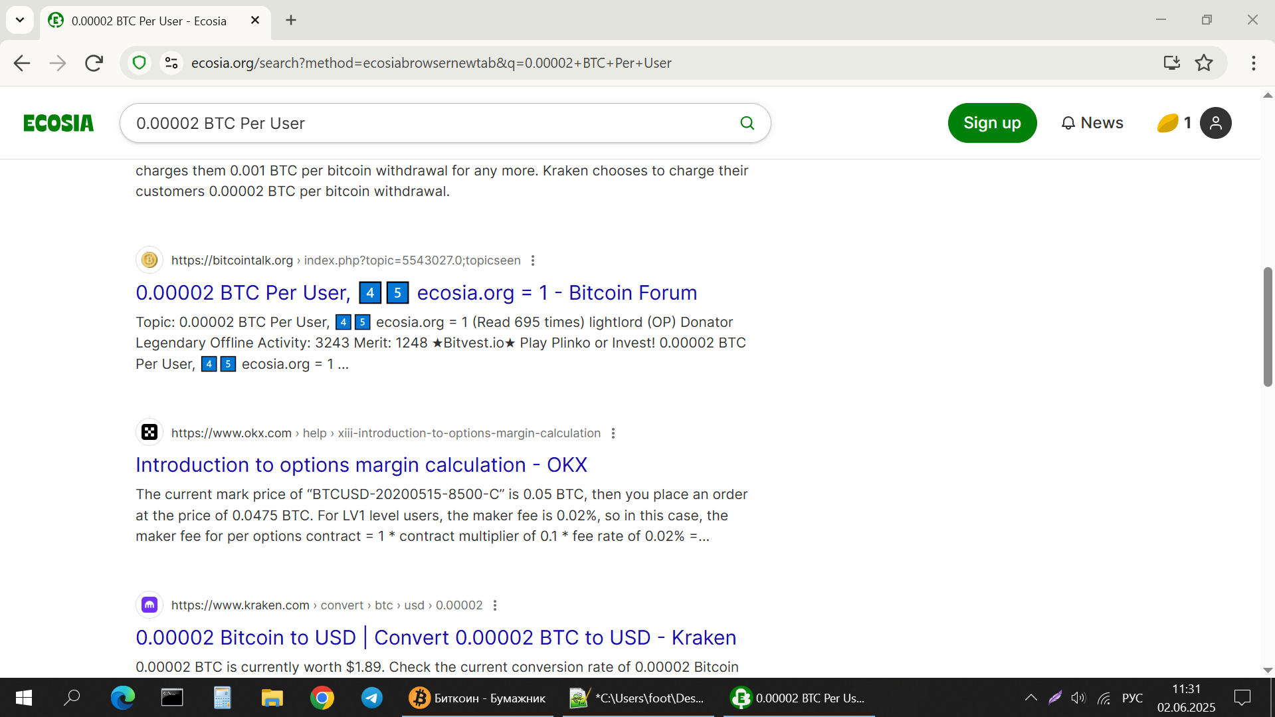Click the Sign up button

click(x=992, y=123)
